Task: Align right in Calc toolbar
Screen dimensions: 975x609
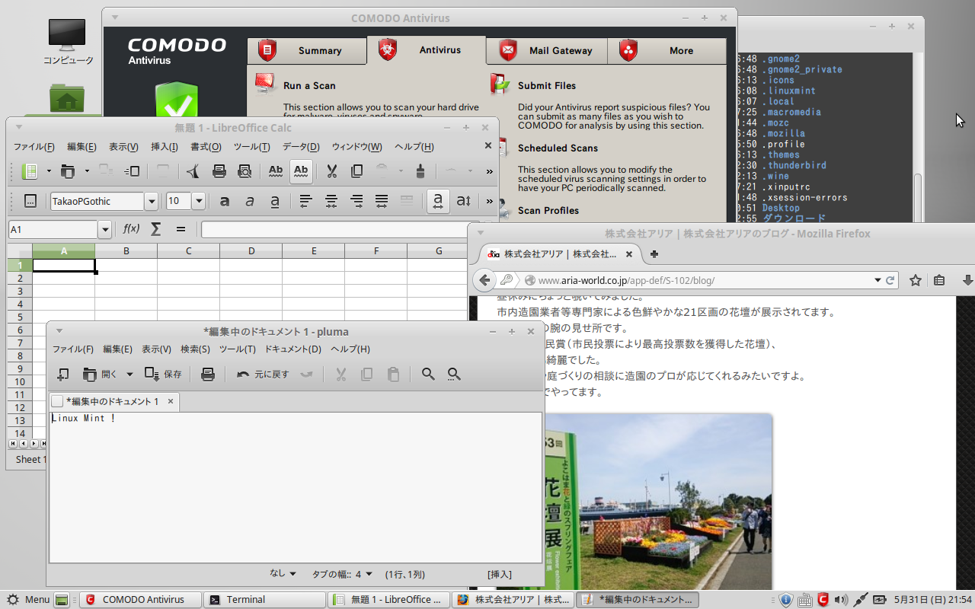Action: (x=356, y=201)
